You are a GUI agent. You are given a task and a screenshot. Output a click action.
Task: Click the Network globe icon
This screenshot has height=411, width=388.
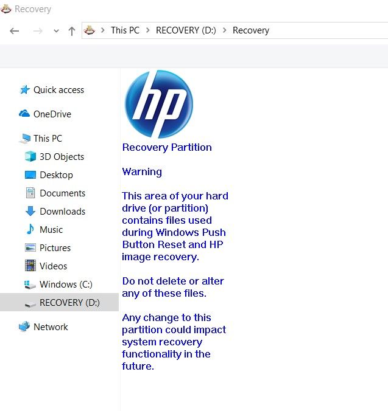(24, 326)
